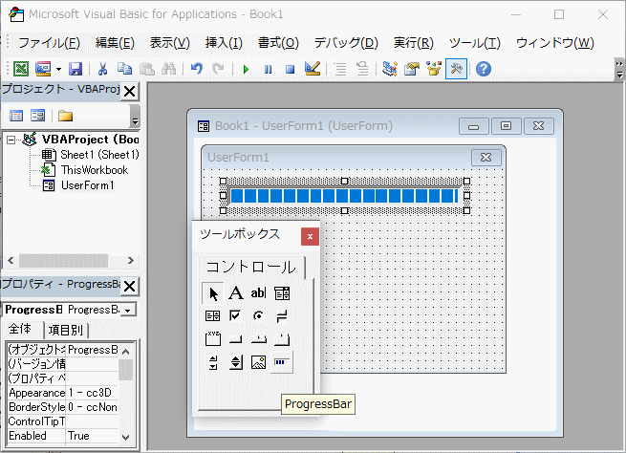Screen dimensions: 626x453
Task: Open the 表示(V) menu
Action: point(170,43)
